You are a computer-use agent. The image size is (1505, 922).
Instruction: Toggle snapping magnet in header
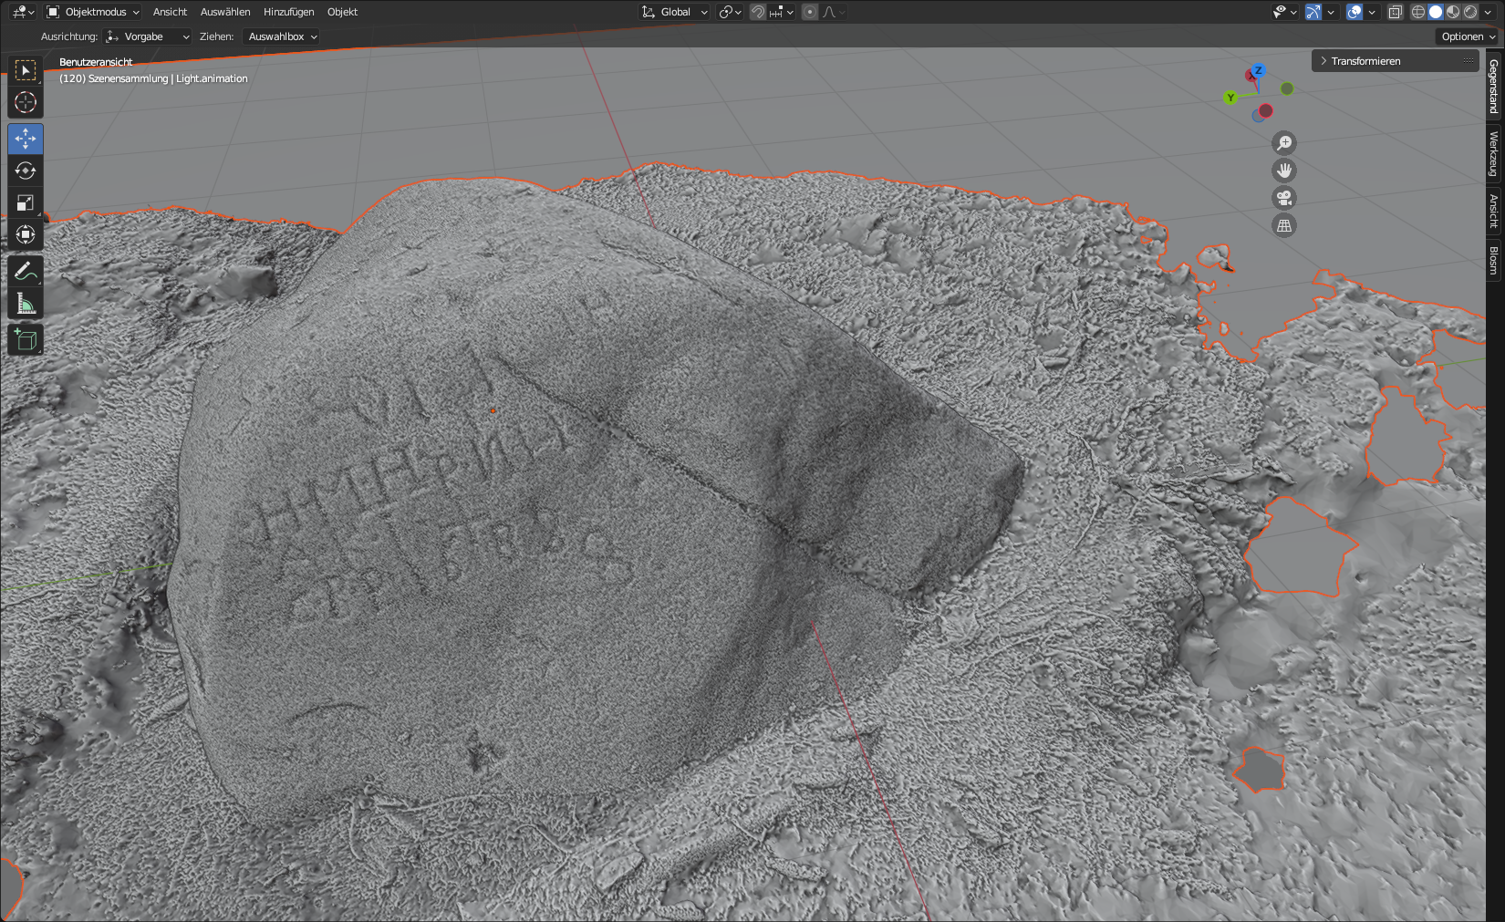758,12
